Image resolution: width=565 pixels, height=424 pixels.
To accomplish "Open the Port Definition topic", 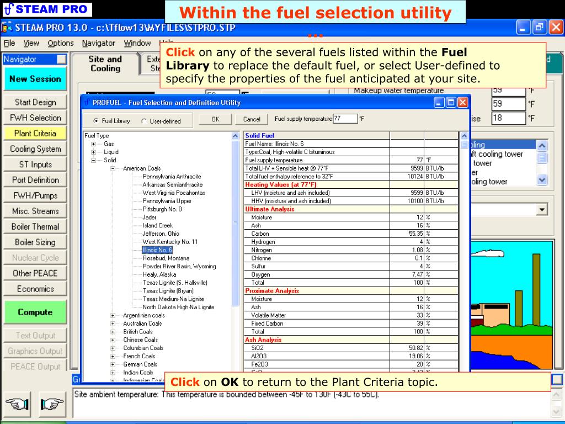I will 35,180.
